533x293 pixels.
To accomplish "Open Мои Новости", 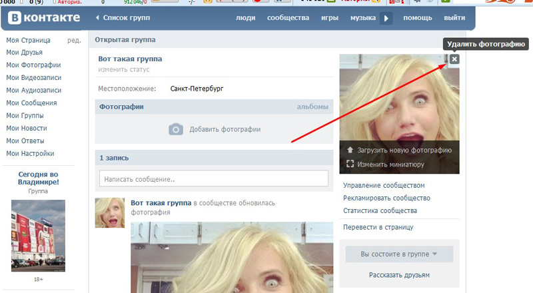I will (x=27, y=128).
